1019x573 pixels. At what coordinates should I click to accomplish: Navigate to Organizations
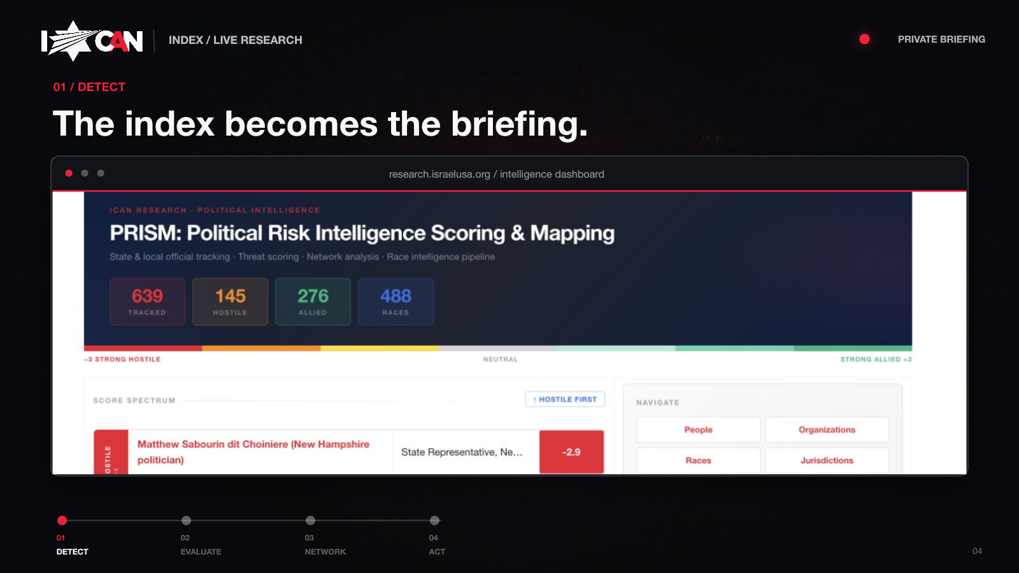[827, 430]
